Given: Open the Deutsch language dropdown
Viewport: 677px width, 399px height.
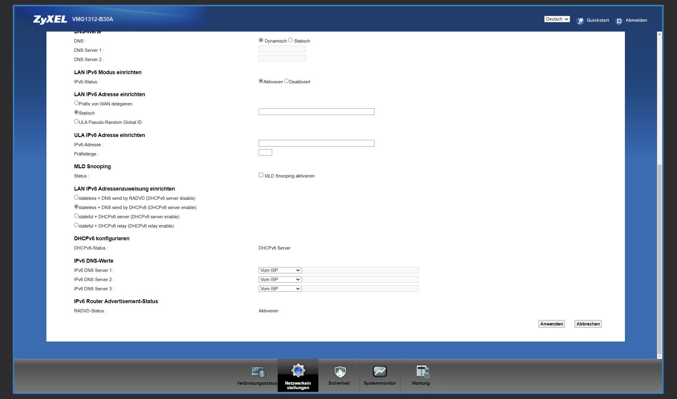Looking at the screenshot, I should click(x=557, y=19).
